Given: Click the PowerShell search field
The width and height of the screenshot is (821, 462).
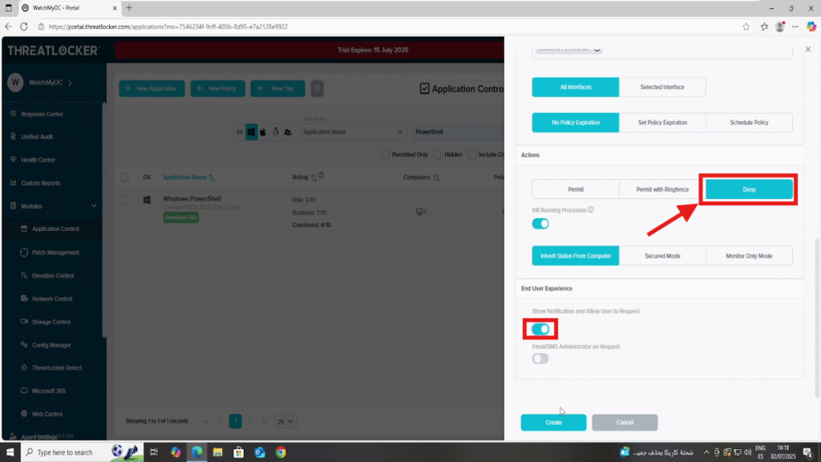Looking at the screenshot, I should point(458,132).
